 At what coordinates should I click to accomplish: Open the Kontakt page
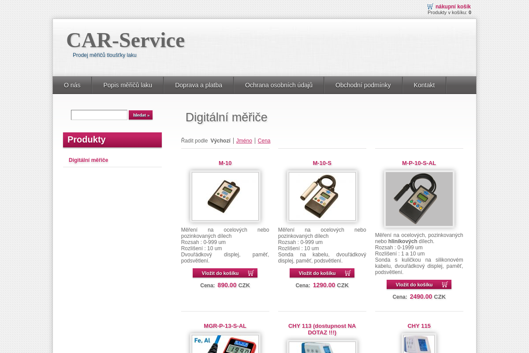point(424,85)
